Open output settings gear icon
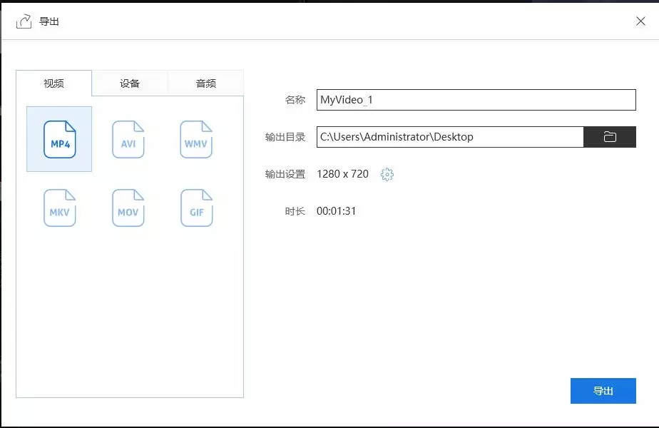 click(387, 174)
